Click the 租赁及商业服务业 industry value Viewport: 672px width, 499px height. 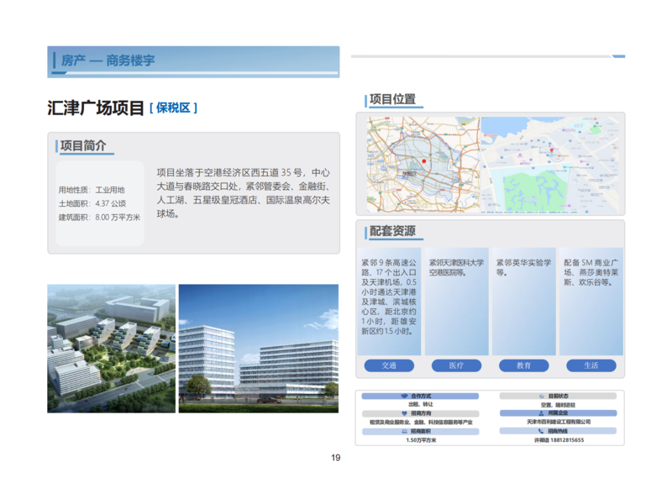click(421, 423)
